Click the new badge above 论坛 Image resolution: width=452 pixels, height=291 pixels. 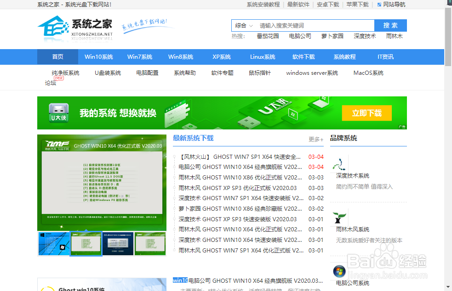pos(59,78)
